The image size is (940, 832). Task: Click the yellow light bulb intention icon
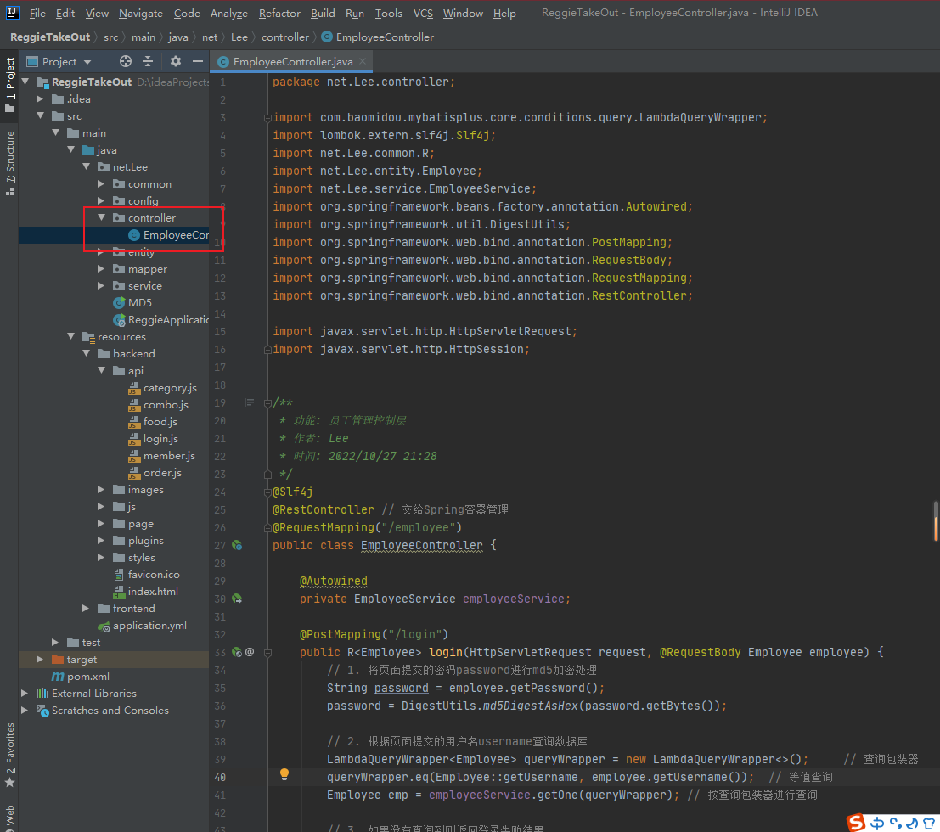pos(284,774)
